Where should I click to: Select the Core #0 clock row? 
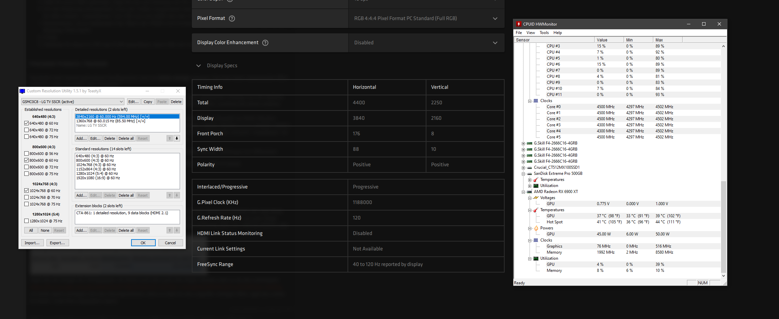618,107
